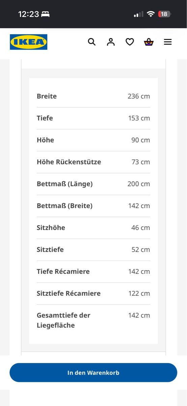Open the user account profile icon
Screen dimensions: 187x406
click(x=111, y=42)
